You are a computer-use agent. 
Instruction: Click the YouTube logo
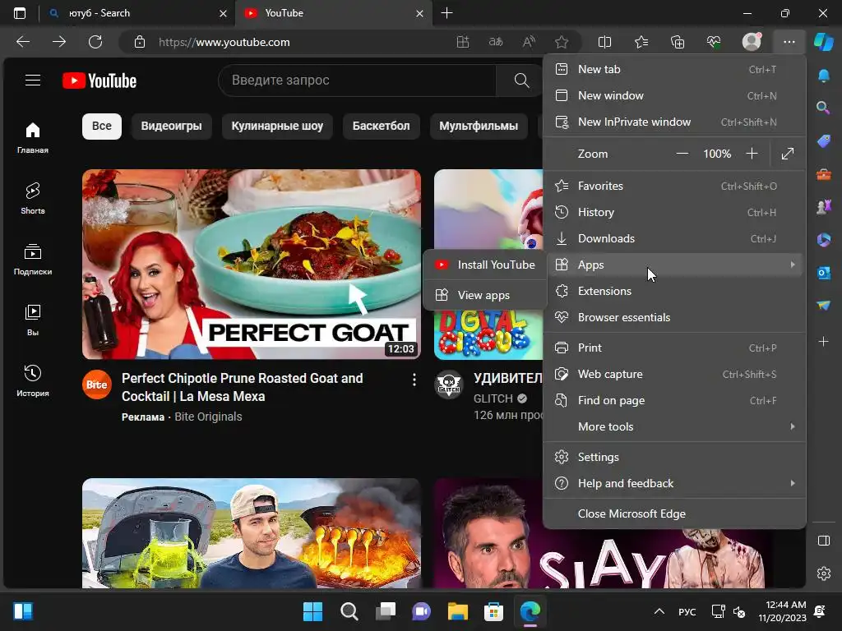pos(99,81)
